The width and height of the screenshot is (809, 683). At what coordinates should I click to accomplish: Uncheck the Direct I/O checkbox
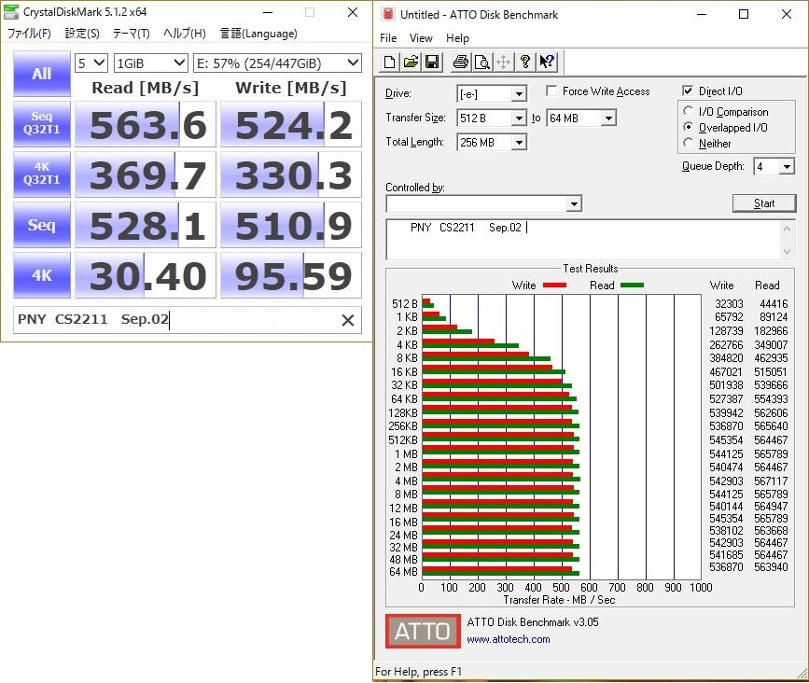pos(688,91)
